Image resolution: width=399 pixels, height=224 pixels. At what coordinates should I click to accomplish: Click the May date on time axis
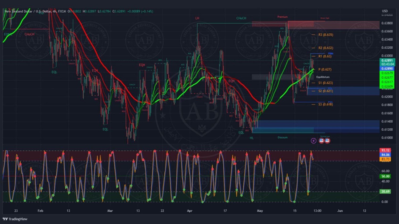pyautogui.click(x=260, y=211)
